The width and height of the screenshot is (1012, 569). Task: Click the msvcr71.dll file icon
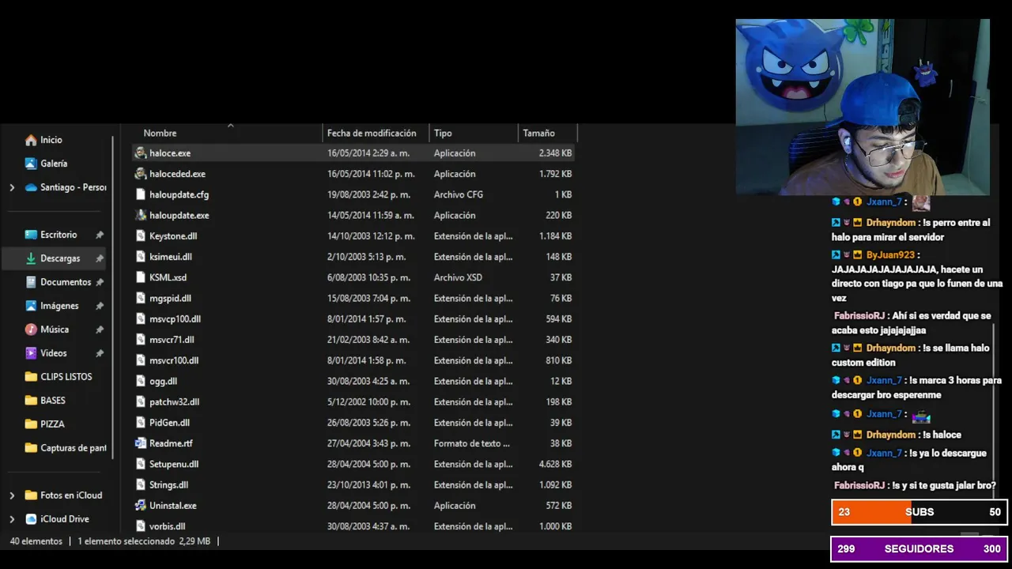pyautogui.click(x=141, y=340)
